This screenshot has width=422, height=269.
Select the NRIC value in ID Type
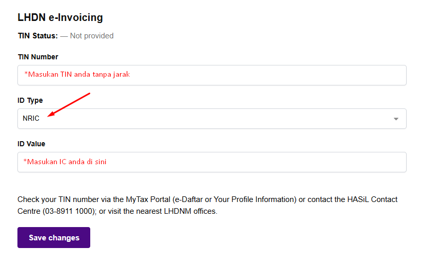click(x=31, y=119)
